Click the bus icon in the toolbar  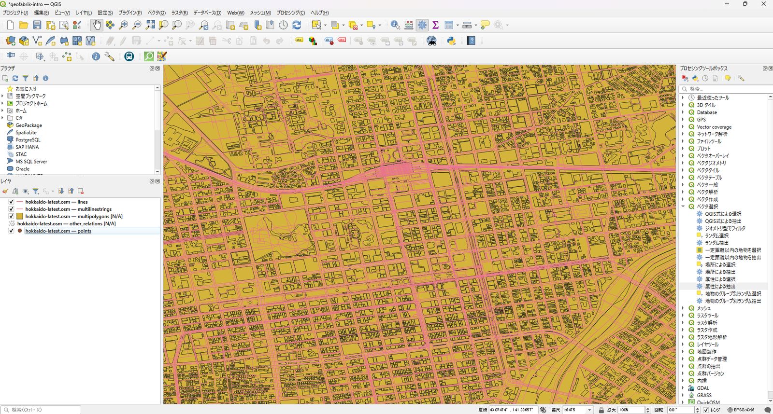[x=129, y=56]
